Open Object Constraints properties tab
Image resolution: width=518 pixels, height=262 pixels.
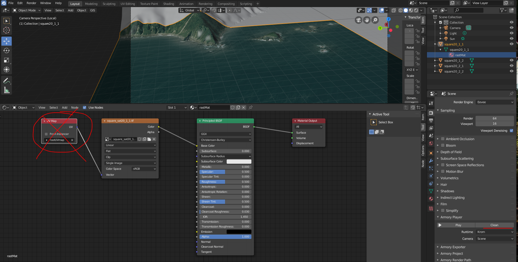[x=431, y=184]
